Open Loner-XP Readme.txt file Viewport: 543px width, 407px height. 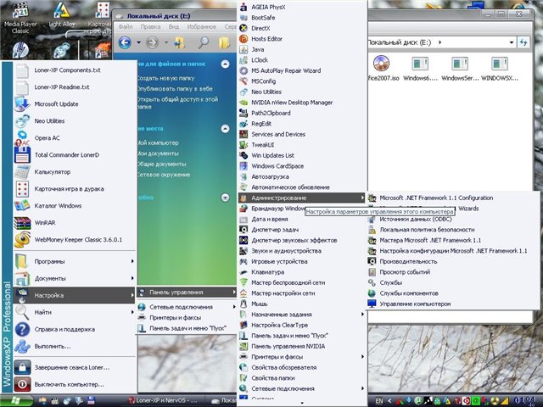click(75, 86)
